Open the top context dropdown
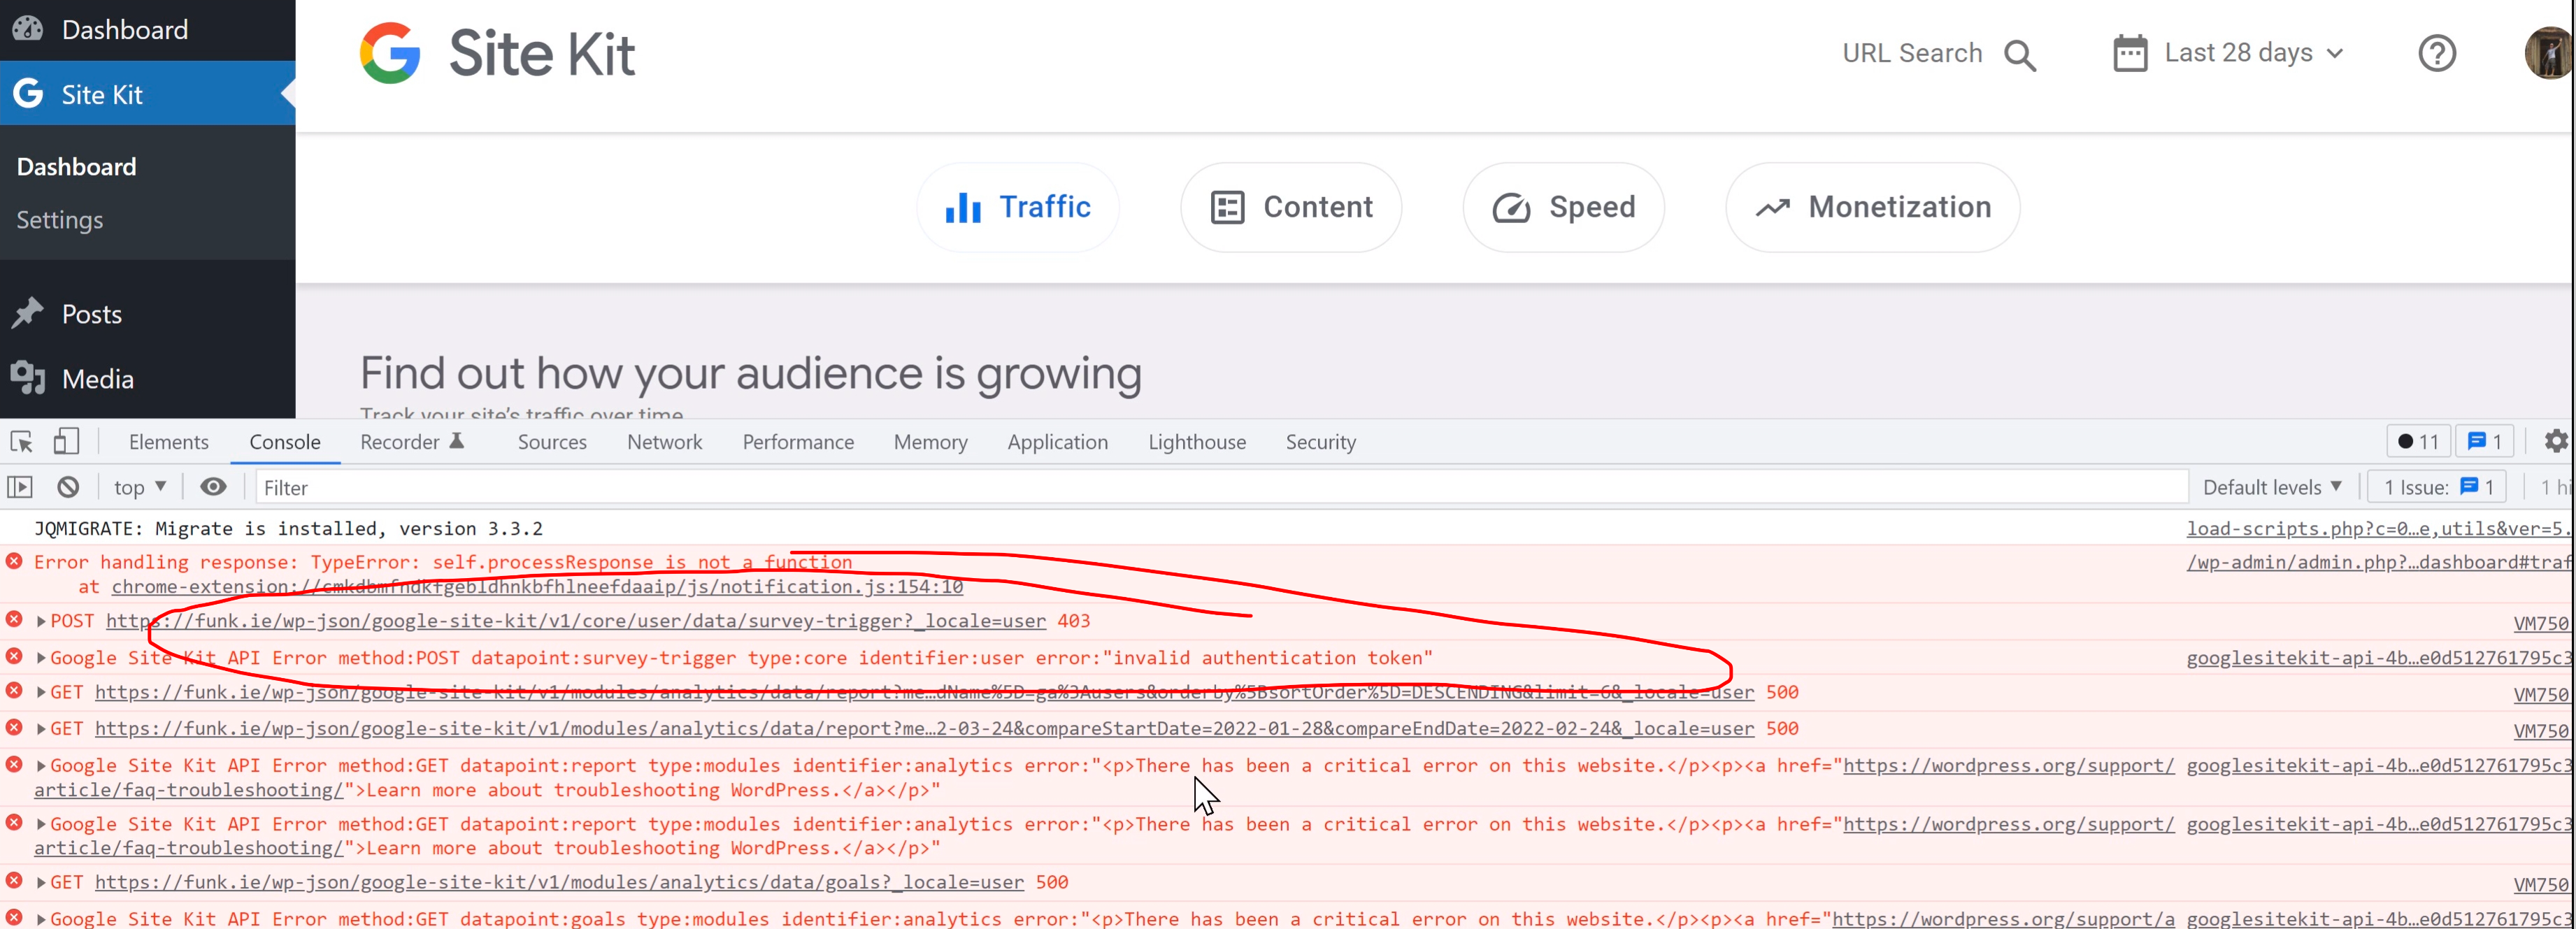The width and height of the screenshot is (2576, 929). (x=139, y=487)
